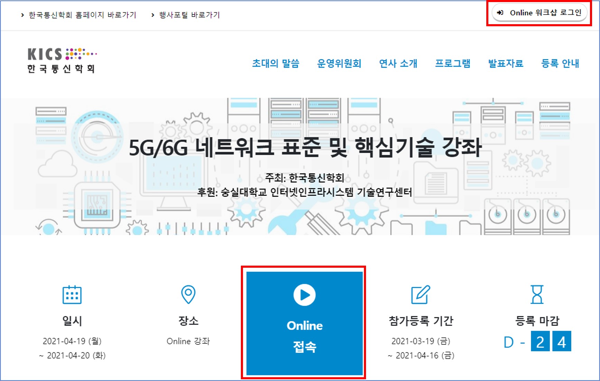Click the Online 워크샵 로그인 button
This screenshot has width=600, height=381.
tap(539, 13)
